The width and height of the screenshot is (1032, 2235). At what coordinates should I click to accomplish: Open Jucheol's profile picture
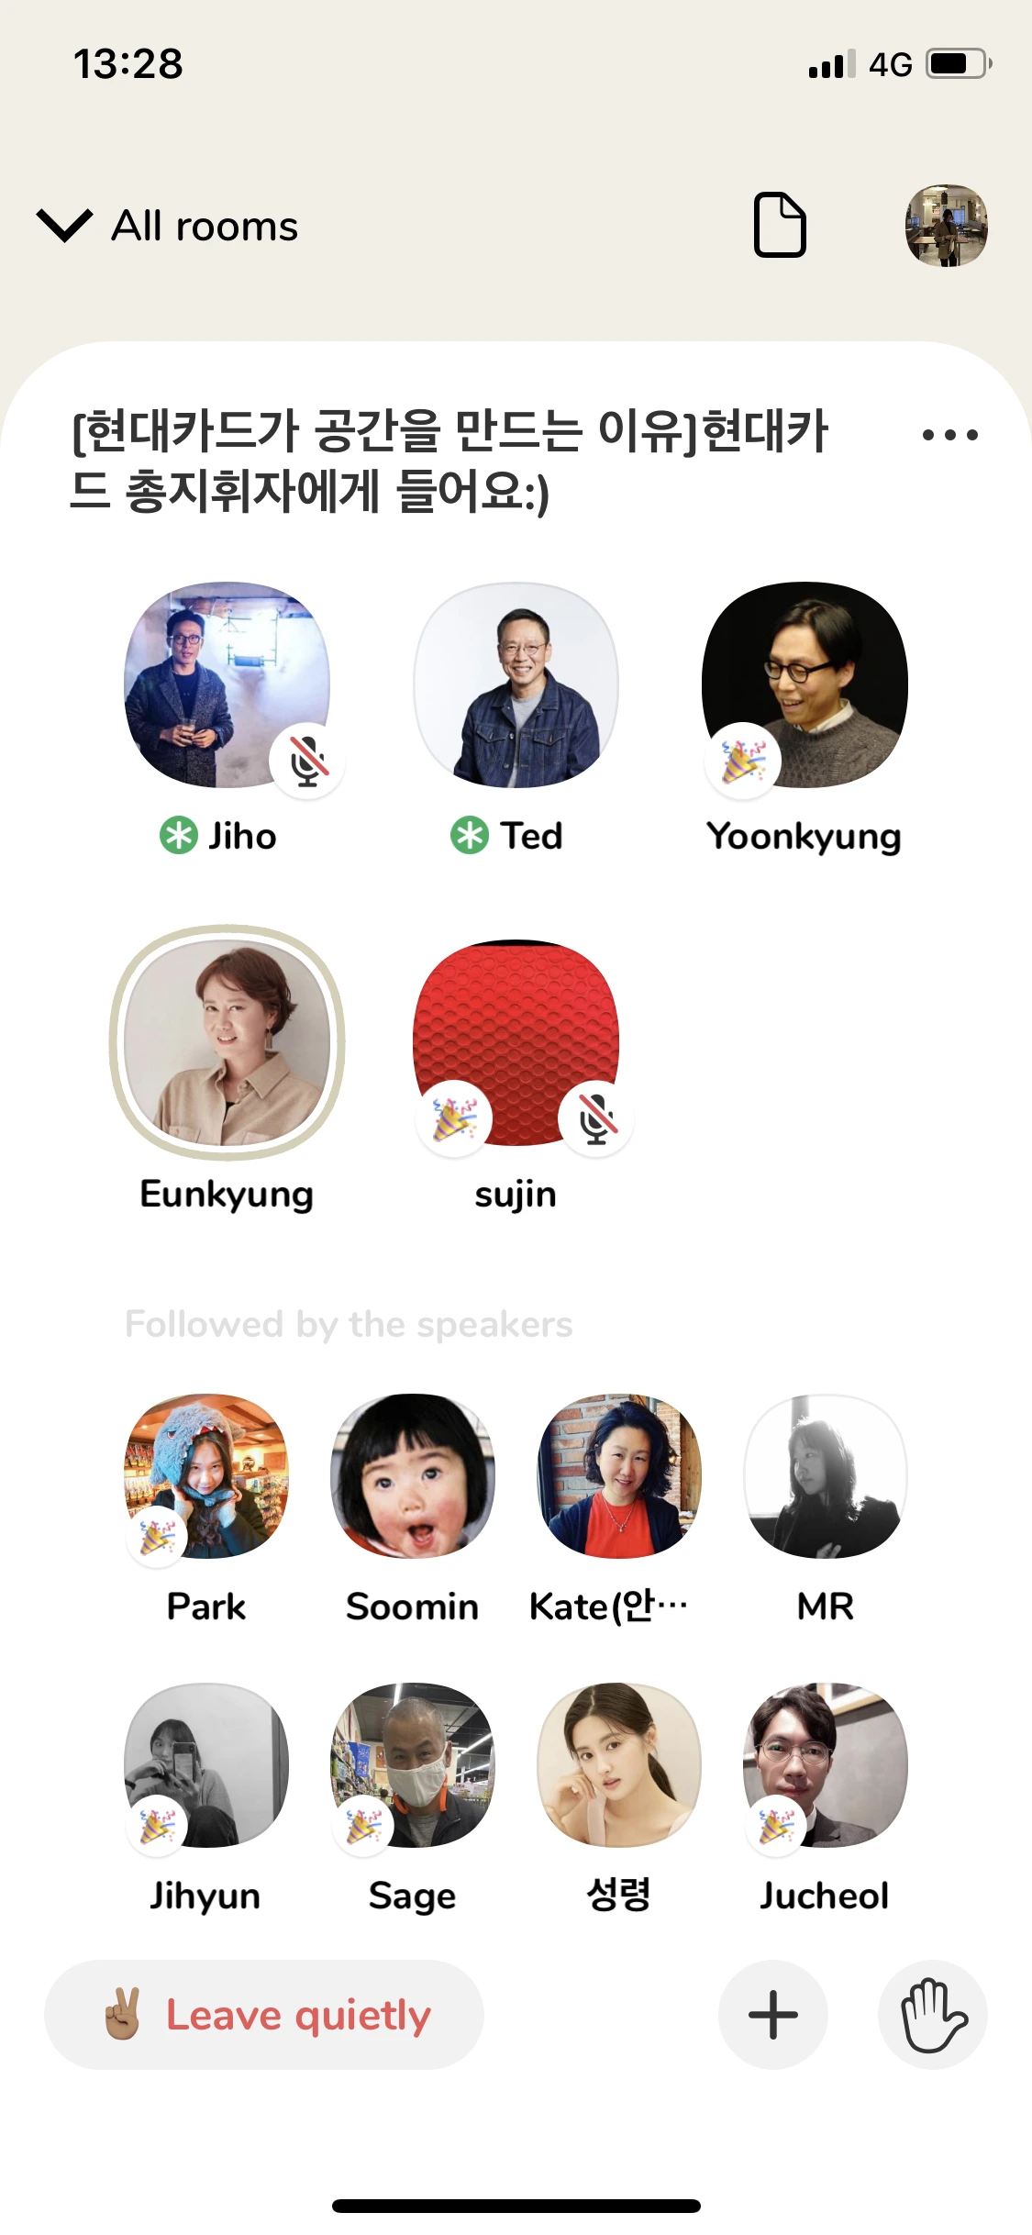tap(826, 1764)
